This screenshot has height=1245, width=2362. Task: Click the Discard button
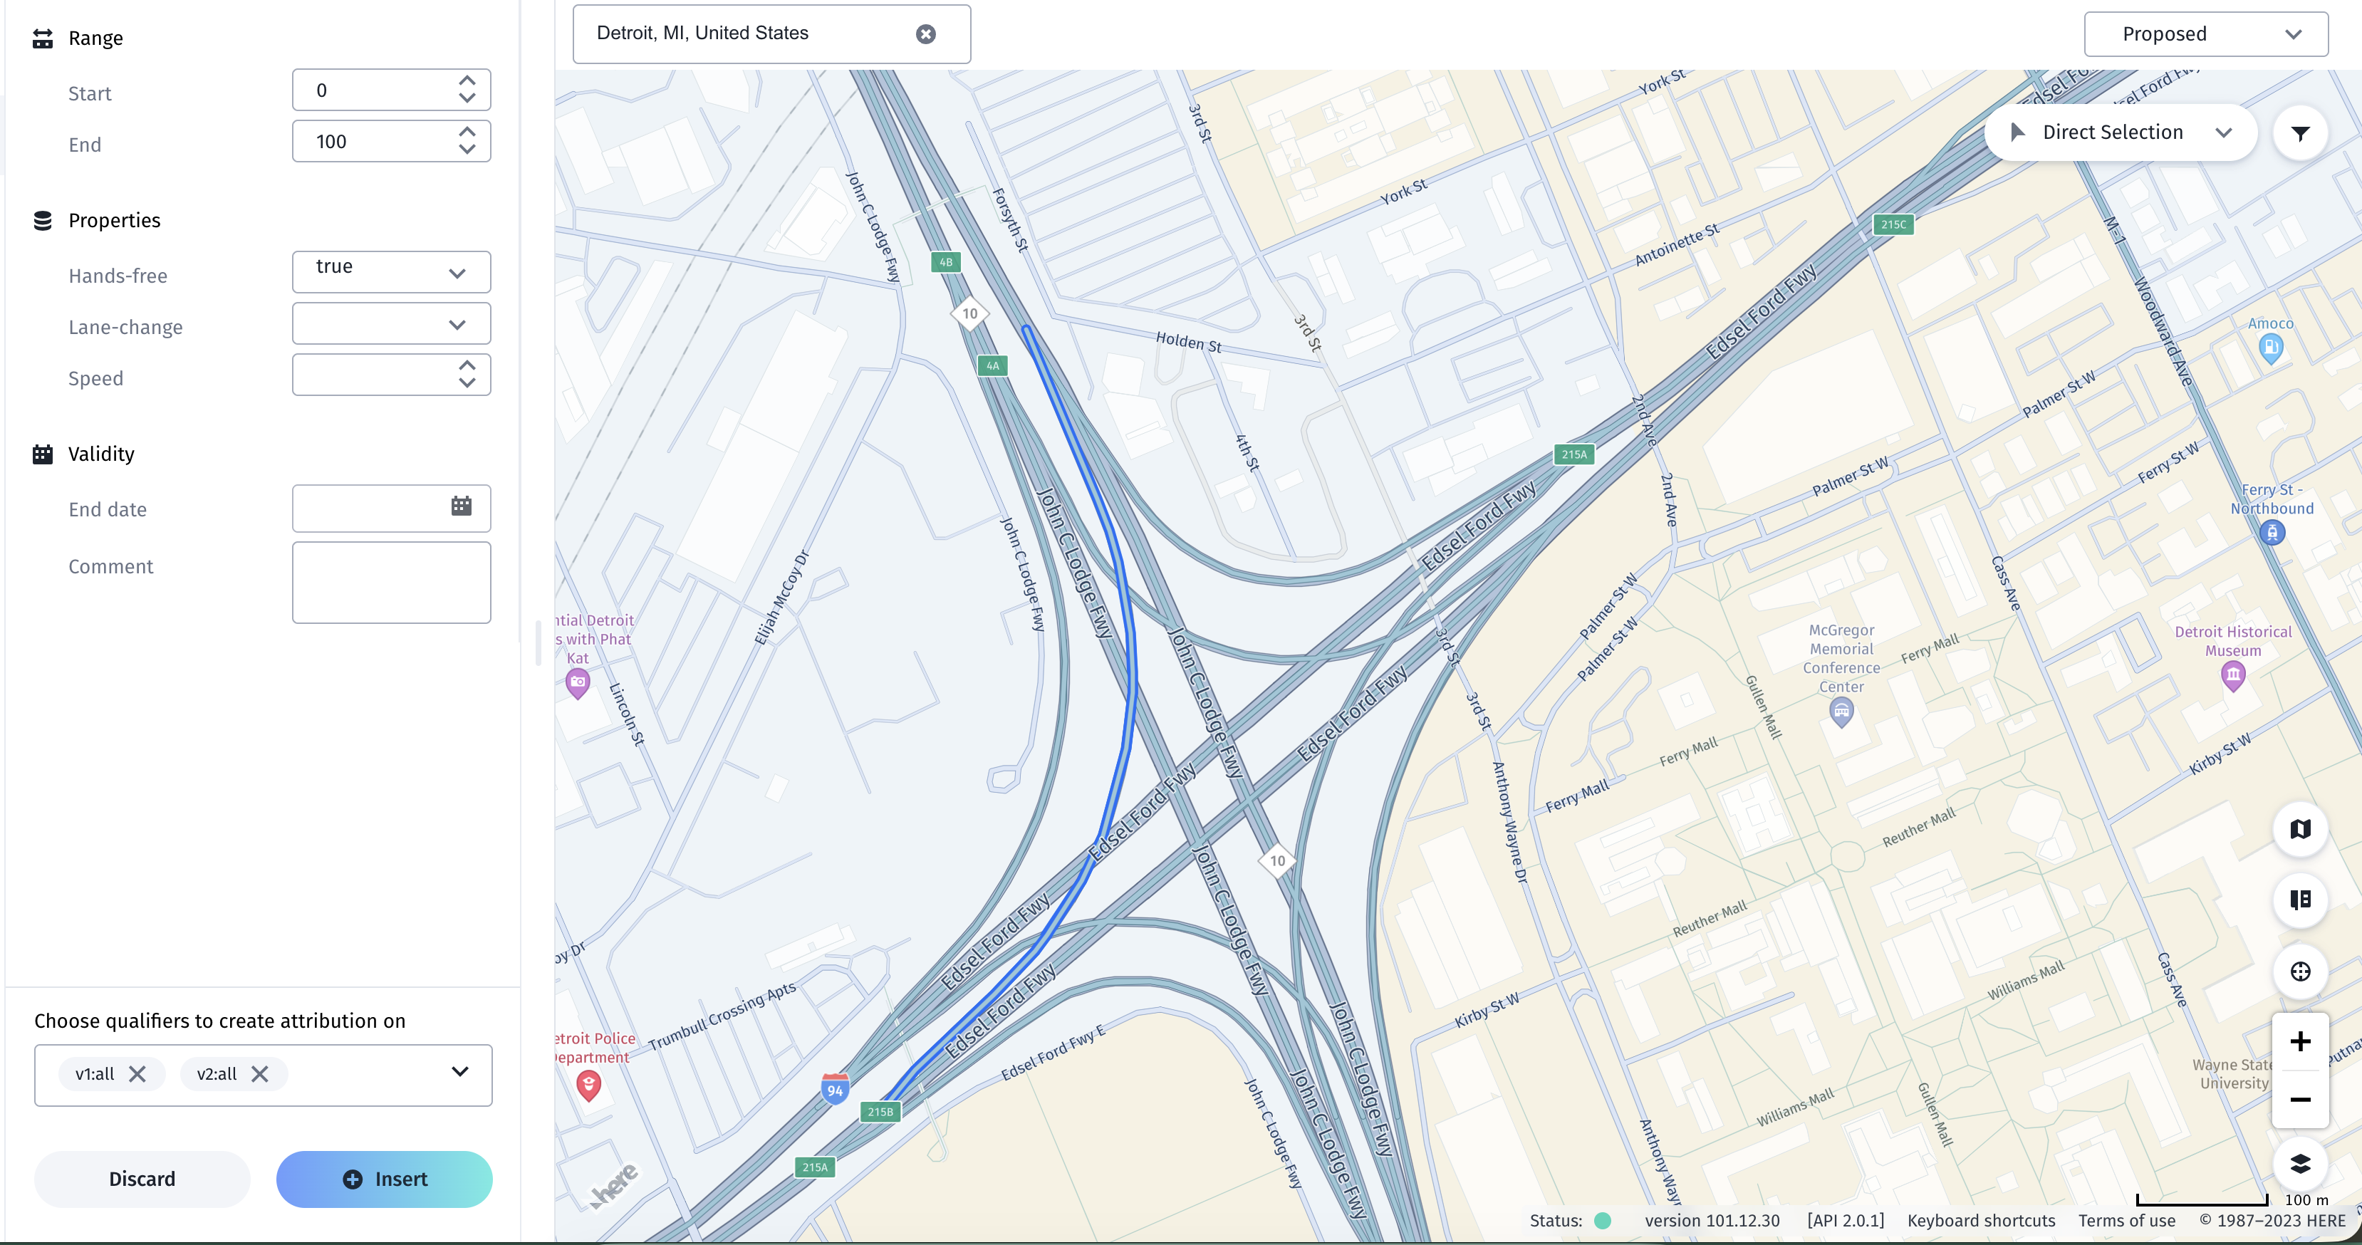click(x=142, y=1179)
